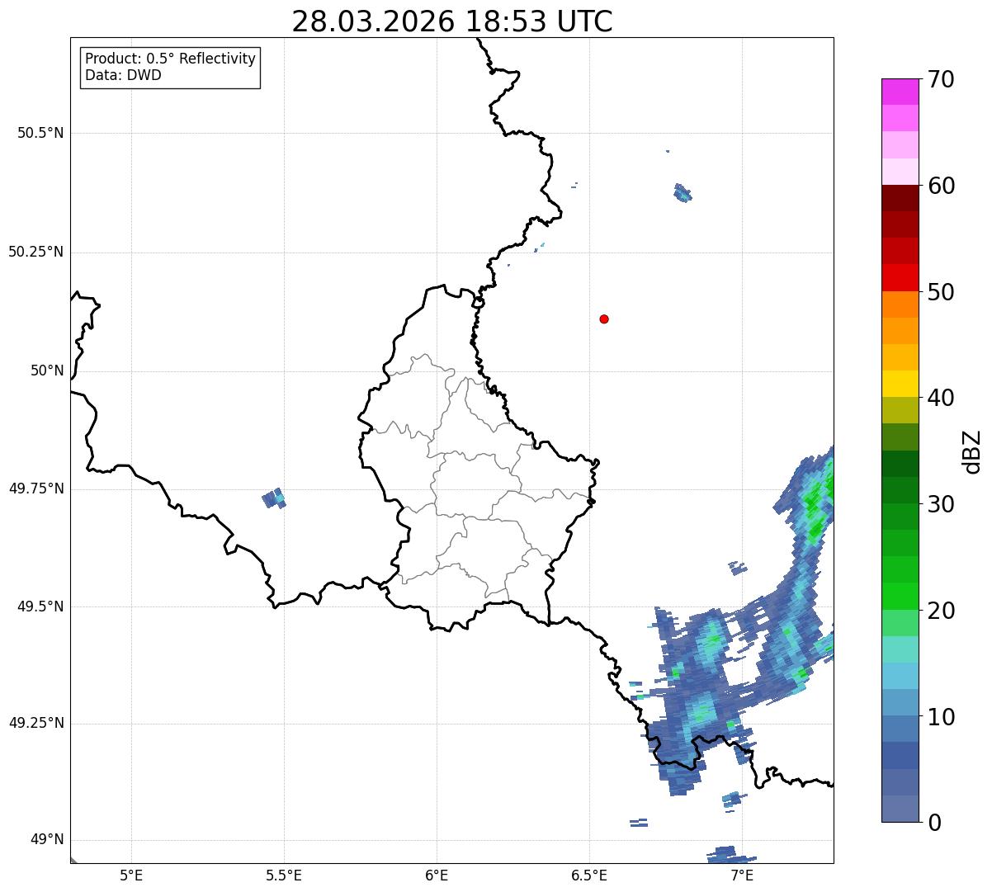This screenshot has height=892, width=992.
Task: Click the longitude label 6°E
Action: [x=437, y=875]
